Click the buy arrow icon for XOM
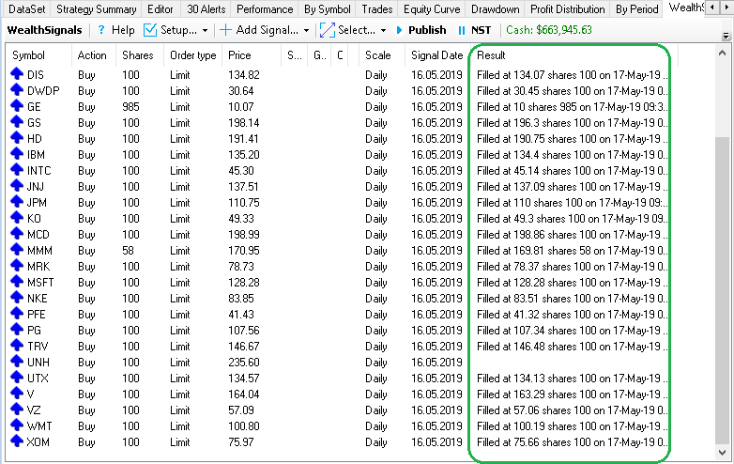Image resolution: width=734 pixels, height=464 pixels. [x=17, y=441]
